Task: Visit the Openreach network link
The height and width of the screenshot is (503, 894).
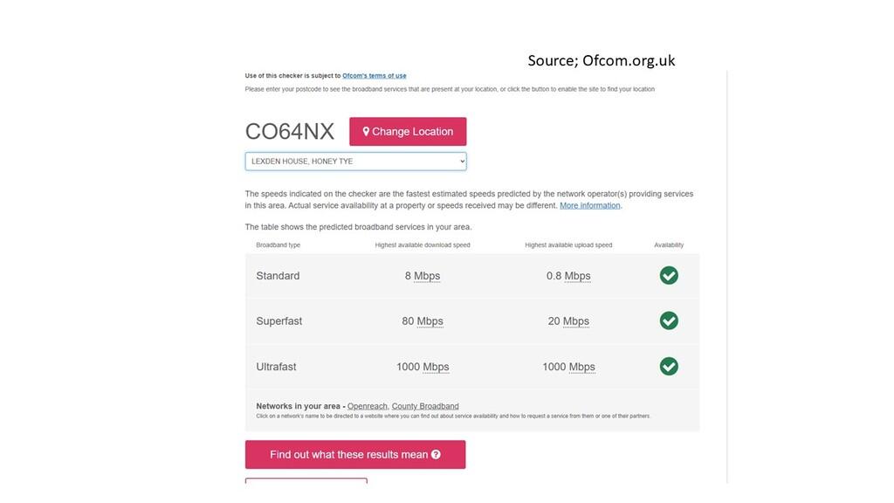Action: pyautogui.click(x=367, y=406)
